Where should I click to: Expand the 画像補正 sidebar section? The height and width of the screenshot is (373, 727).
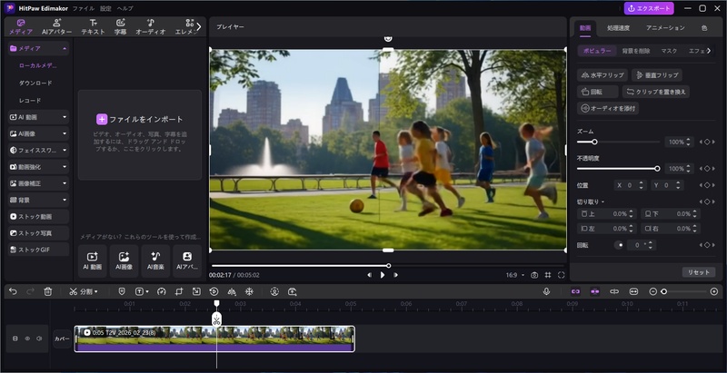point(65,183)
